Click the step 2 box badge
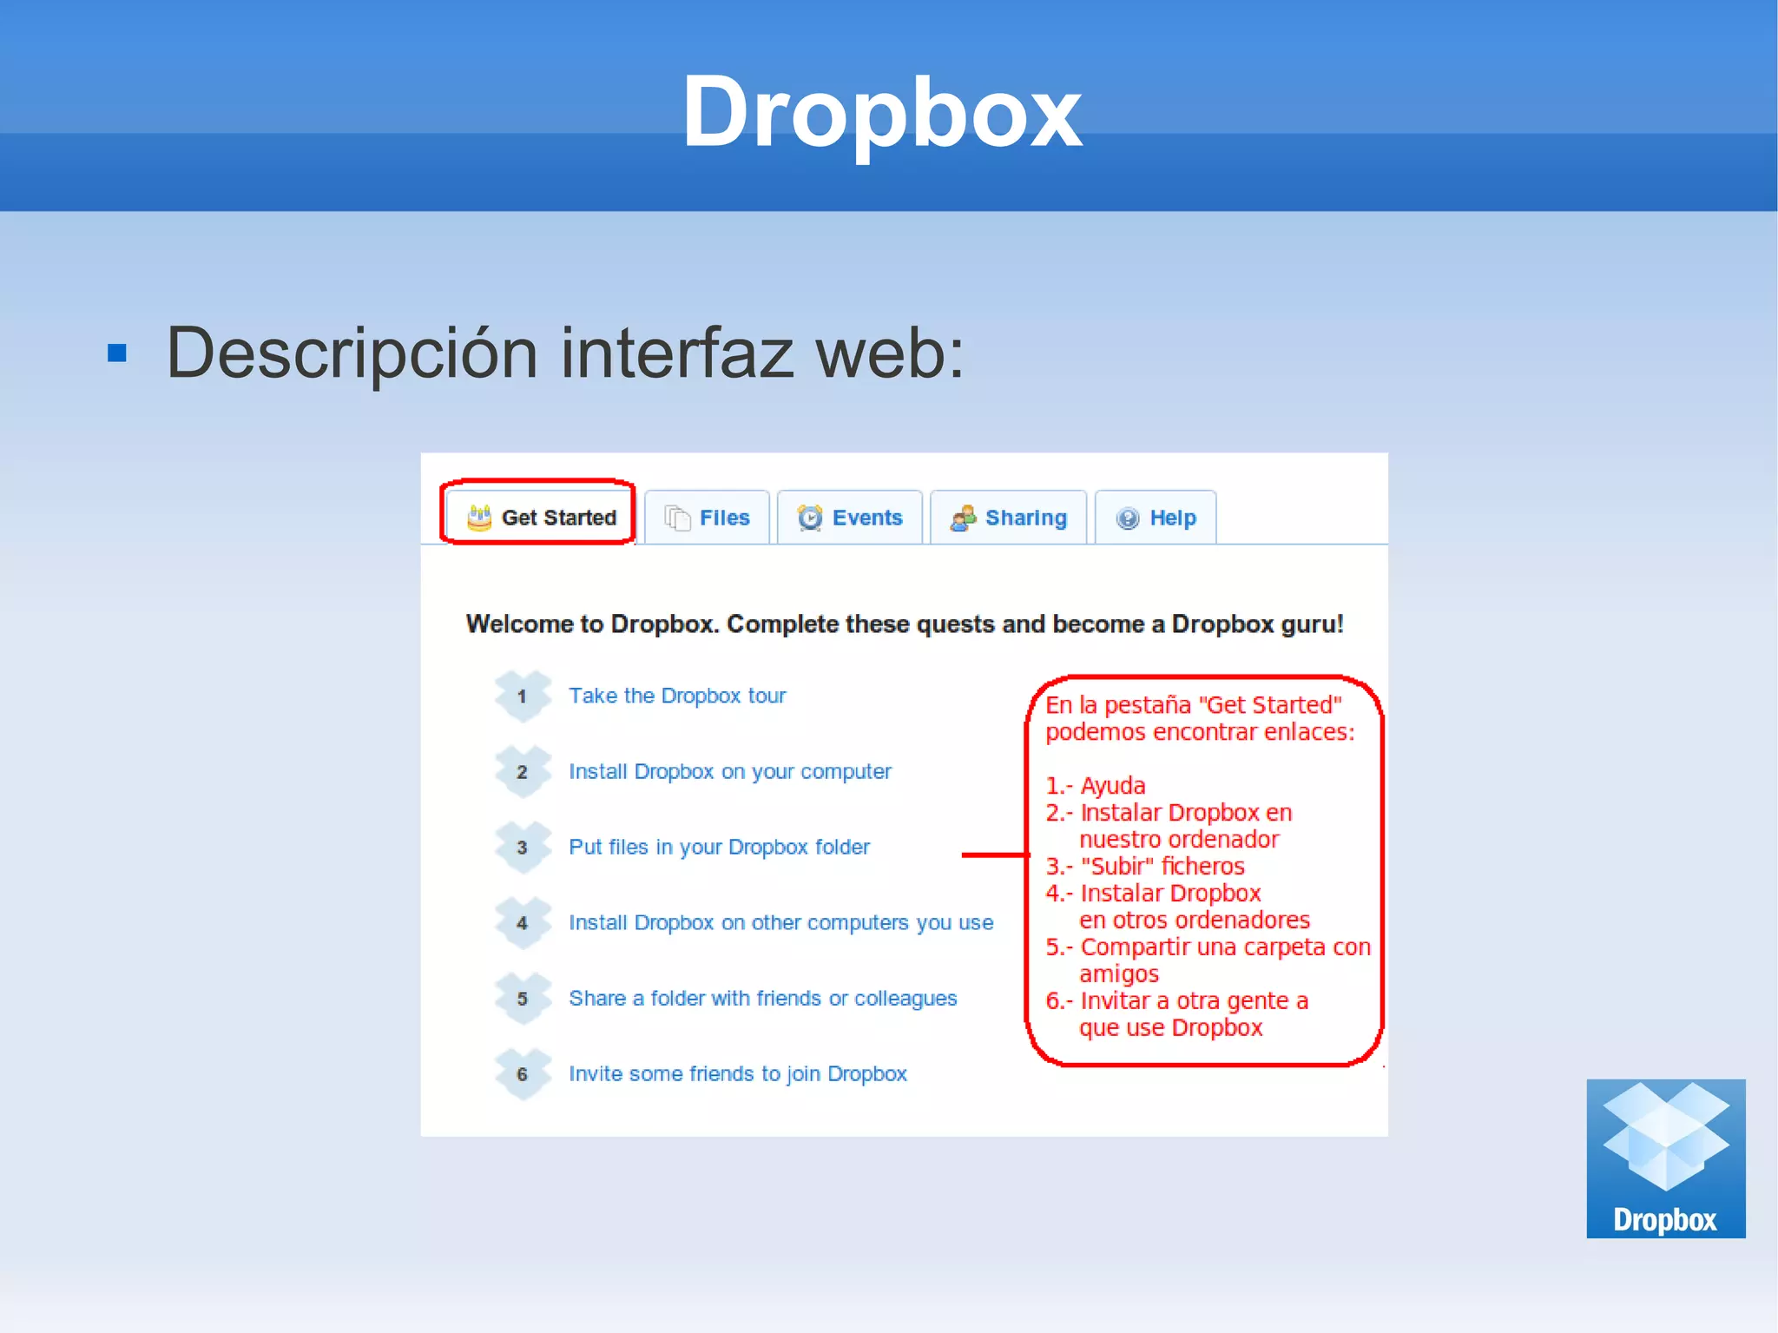Image resolution: width=1778 pixels, height=1333 pixels. (x=523, y=771)
